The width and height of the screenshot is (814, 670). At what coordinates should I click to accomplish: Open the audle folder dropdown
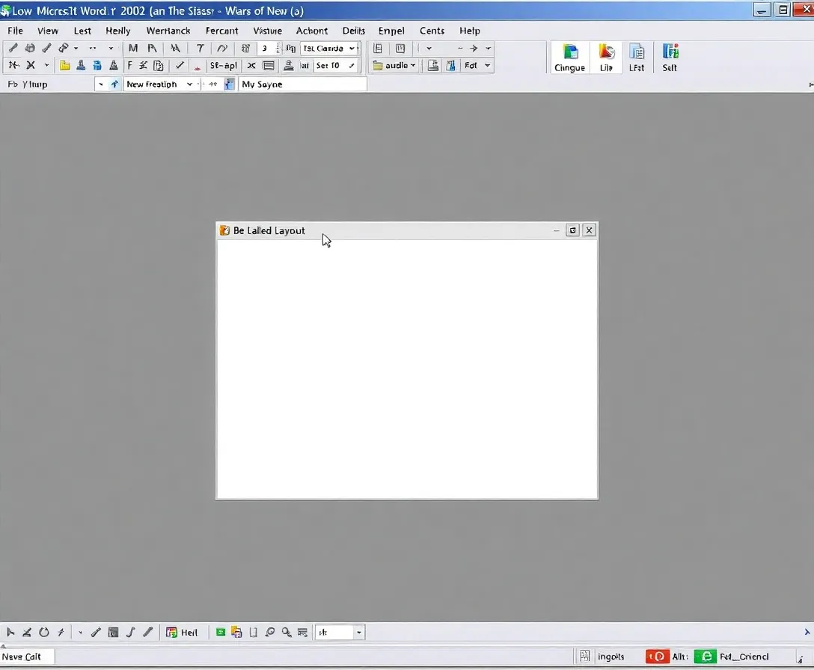click(x=394, y=65)
